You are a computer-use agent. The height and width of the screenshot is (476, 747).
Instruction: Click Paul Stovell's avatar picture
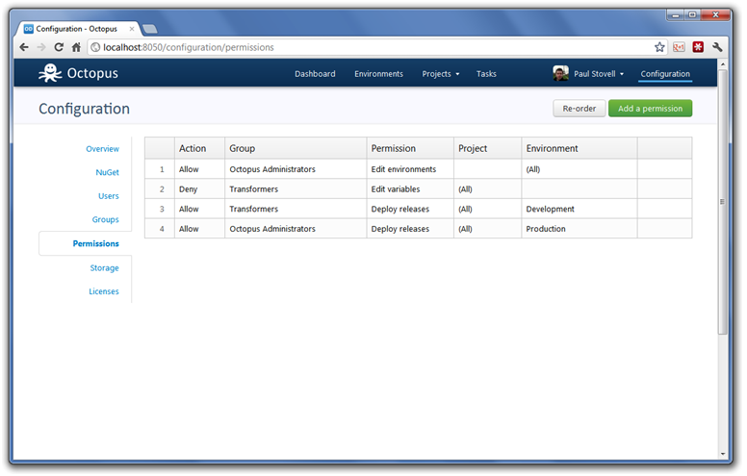[560, 73]
